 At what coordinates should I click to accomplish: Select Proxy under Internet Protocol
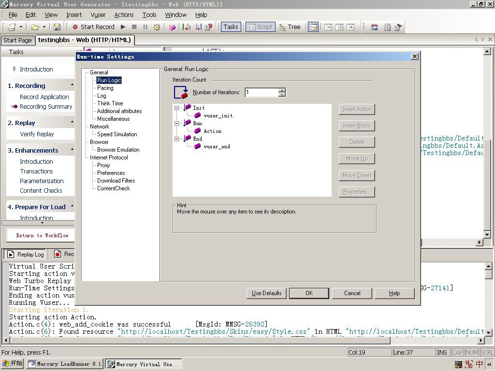[x=103, y=165]
